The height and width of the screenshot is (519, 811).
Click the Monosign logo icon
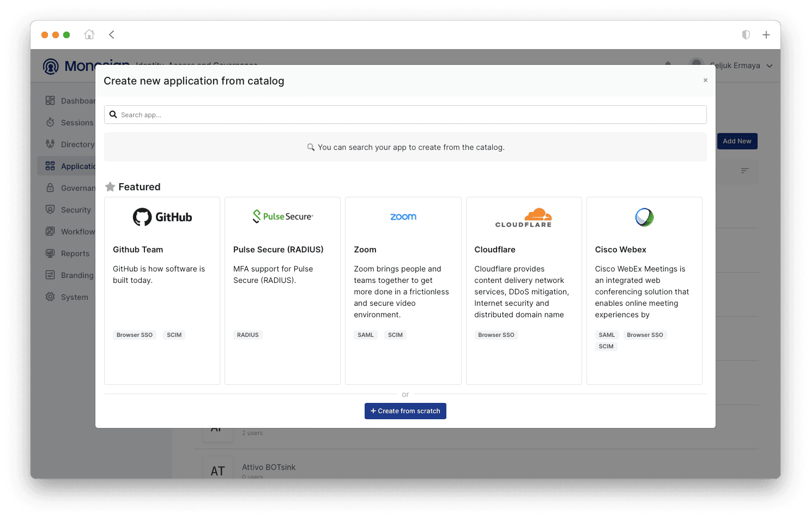[x=51, y=67]
